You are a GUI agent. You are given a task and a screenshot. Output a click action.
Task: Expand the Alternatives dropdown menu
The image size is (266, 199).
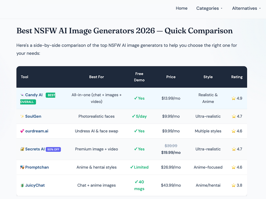pyautogui.click(x=246, y=8)
